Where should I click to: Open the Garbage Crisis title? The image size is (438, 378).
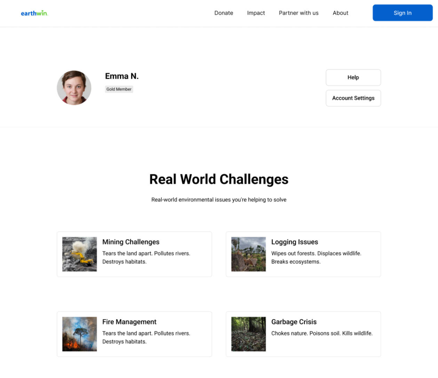[294, 322]
